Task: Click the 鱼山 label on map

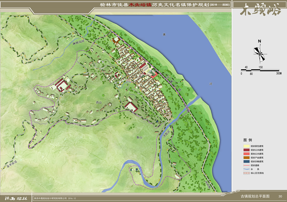Action: click(x=139, y=137)
